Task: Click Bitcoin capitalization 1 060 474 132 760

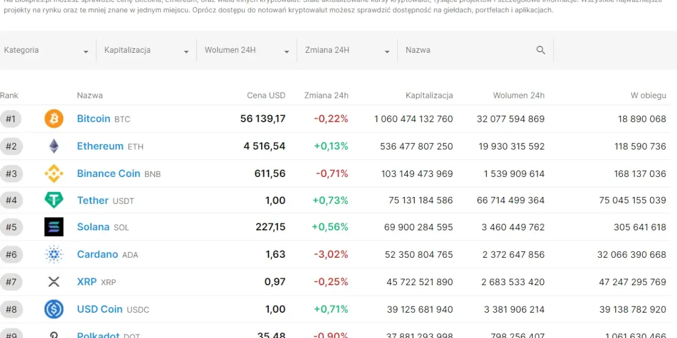Action: click(414, 119)
